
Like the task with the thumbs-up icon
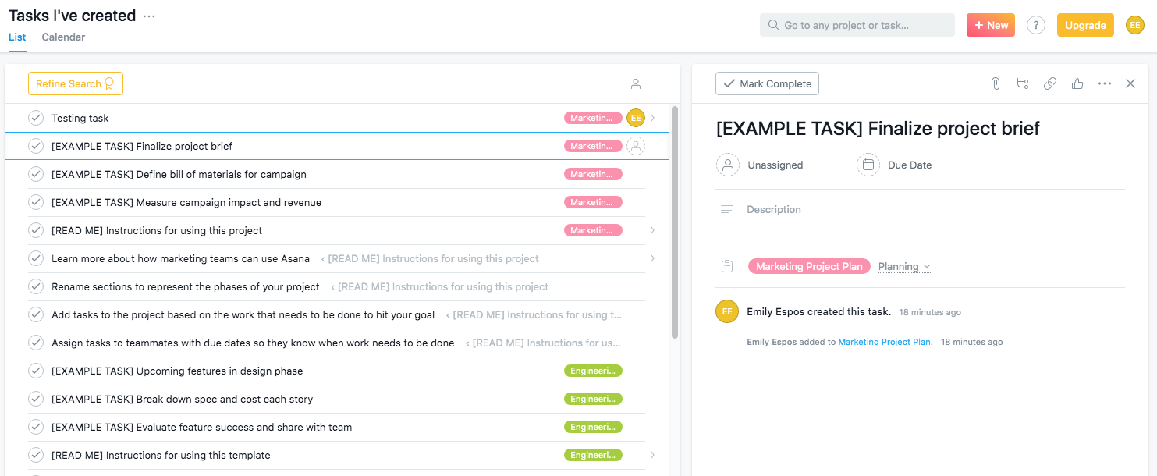(x=1077, y=83)
